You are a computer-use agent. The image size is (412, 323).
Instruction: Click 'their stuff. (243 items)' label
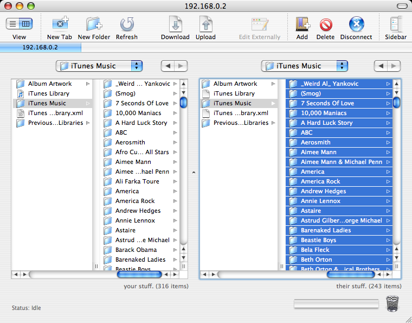pos(369,286)
